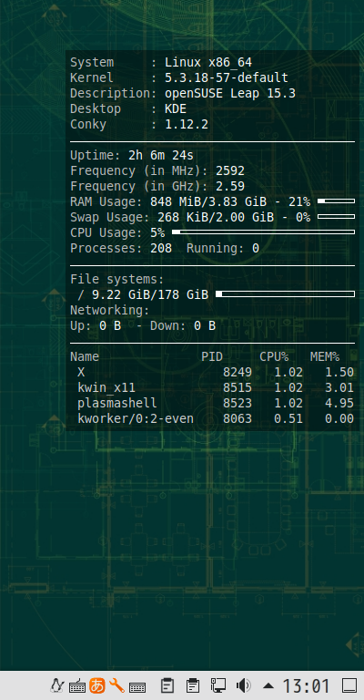
Task: Click the PID column header
Action: pyautogui.click(x=212, y=356)
